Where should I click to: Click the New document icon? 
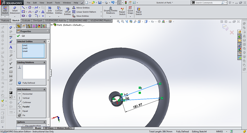pos(87,3)
